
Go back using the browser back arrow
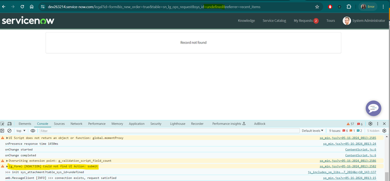pyautogui.click(x=4, y=7)
